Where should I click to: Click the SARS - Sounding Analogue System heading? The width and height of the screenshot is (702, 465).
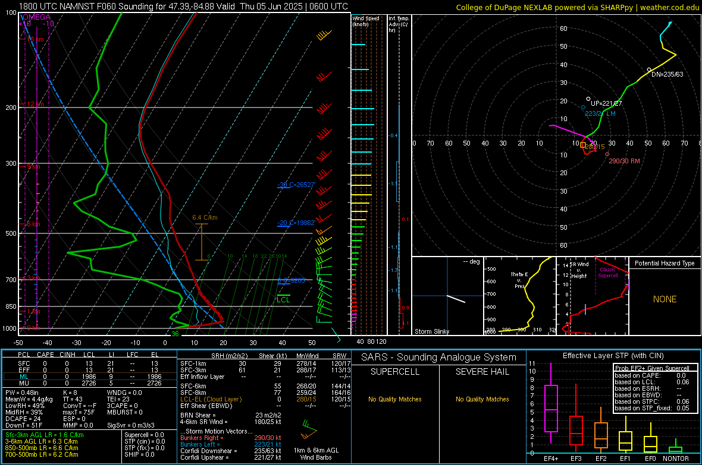tap(439, 358)
